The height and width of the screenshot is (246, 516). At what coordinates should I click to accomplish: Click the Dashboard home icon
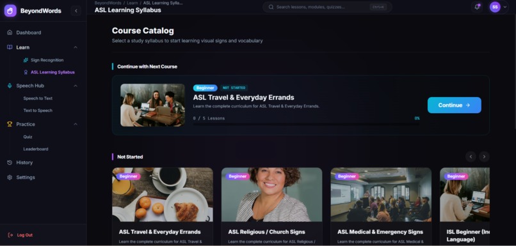pos(10,33)
